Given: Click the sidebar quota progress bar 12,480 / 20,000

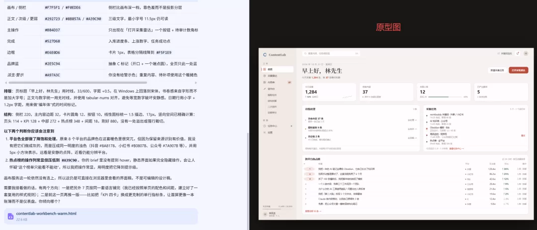Looking at the screenshot, I should click(277, 209).
